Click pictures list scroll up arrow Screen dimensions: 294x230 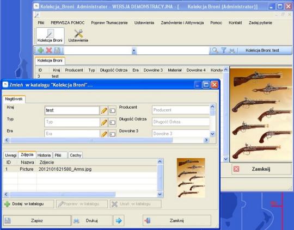click(x=160, y=161)
